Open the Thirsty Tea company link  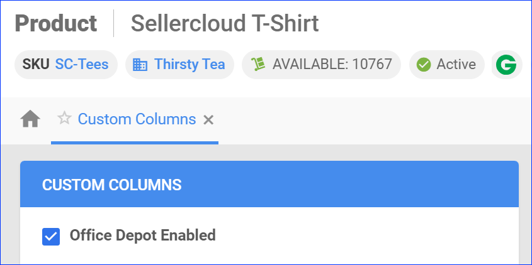pyautogui.click(x=190, y=64)
